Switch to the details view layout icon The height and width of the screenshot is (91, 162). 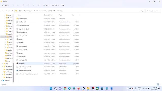coord(158,85)
